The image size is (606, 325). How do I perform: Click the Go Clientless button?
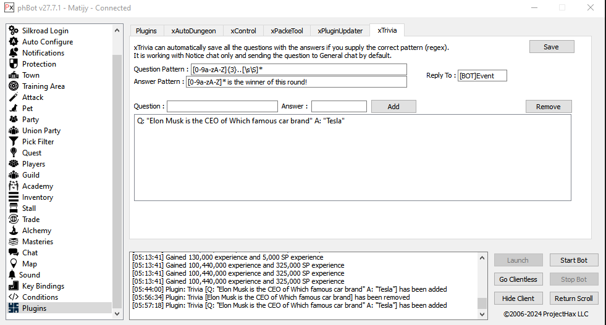tap(518, 279)
